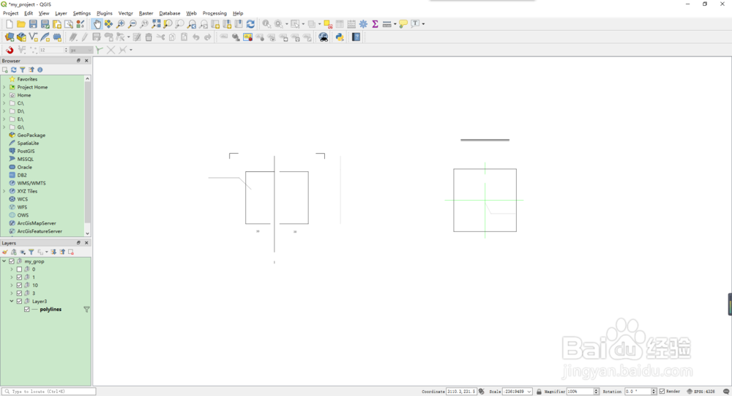Open the Field Calculator abacus icon
Viewport: 732px width, 396px height.
tap(351, 24)
